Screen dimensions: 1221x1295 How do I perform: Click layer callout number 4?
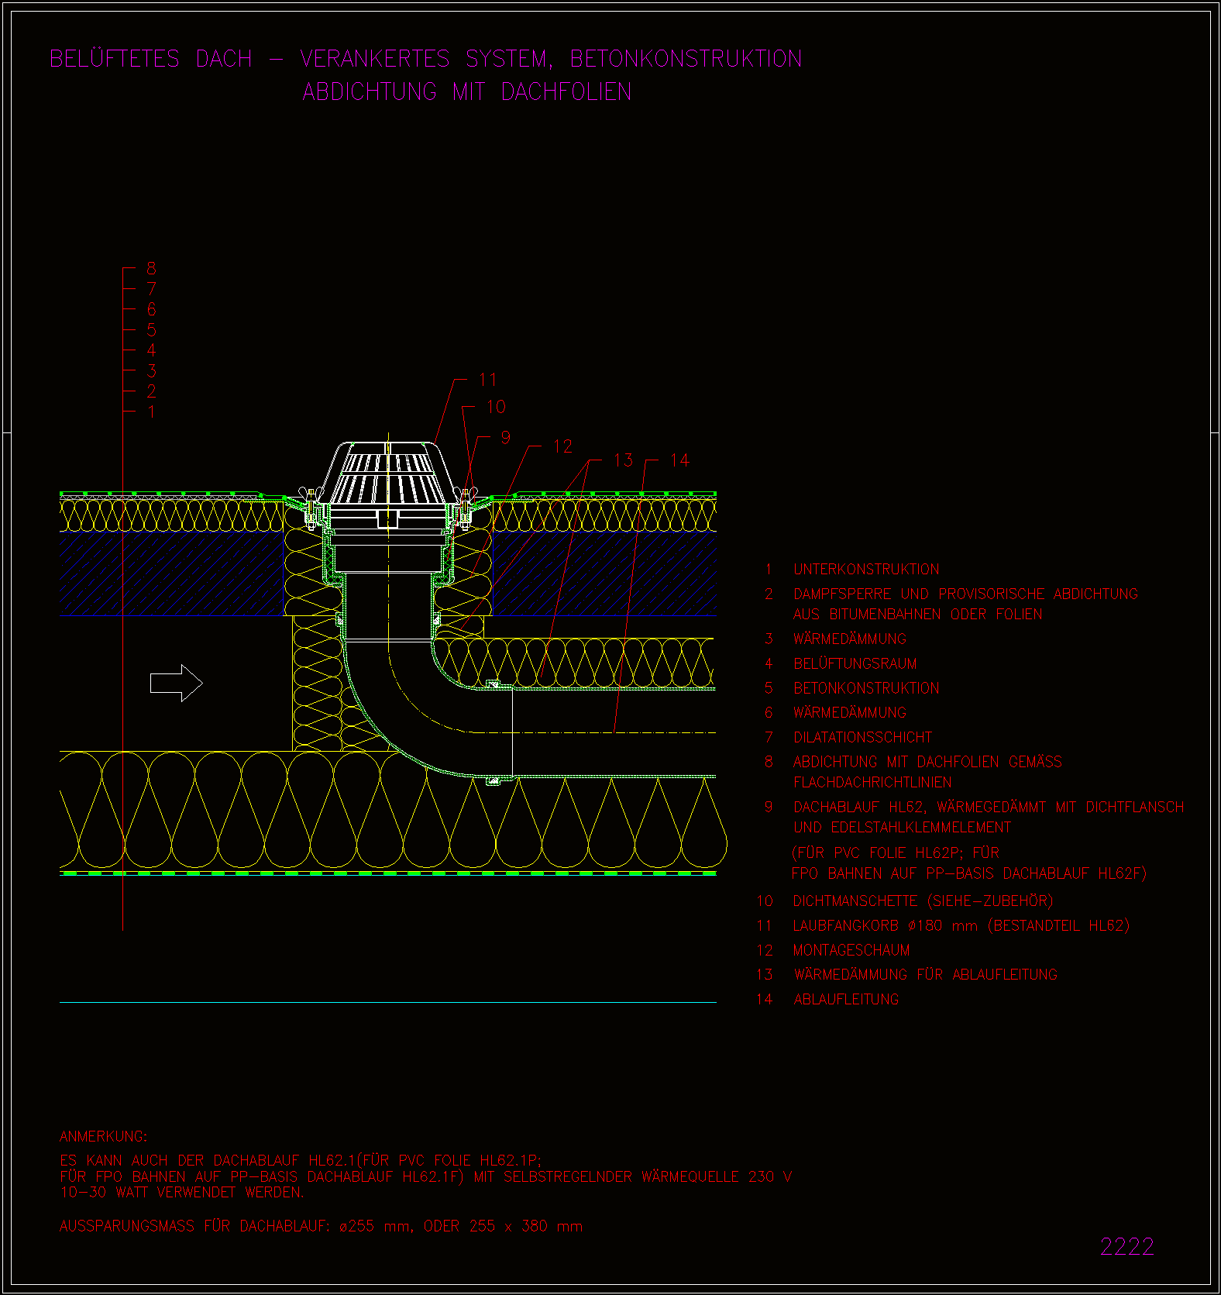(x=151, y=350)
